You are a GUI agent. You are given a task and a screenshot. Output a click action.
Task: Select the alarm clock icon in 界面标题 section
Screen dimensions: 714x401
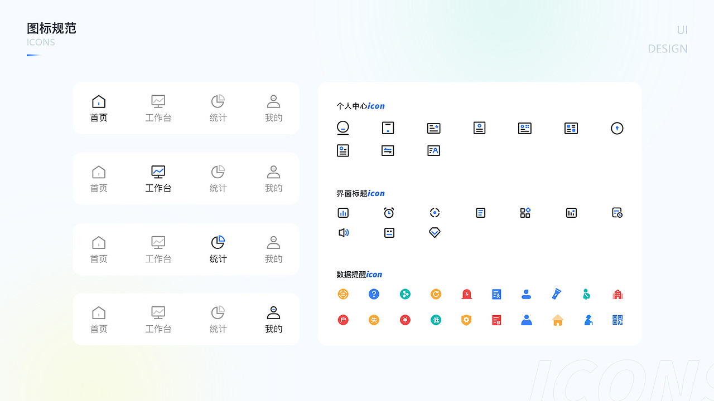coord(389,212)
